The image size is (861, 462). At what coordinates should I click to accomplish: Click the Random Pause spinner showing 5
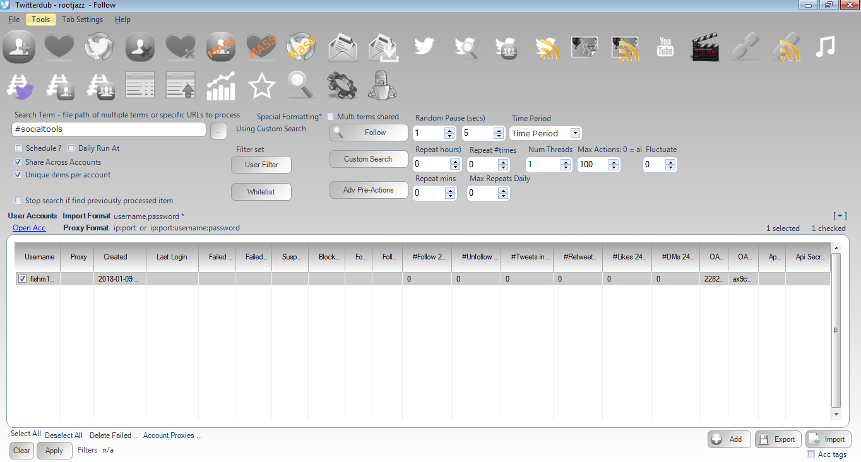(482, 133)
